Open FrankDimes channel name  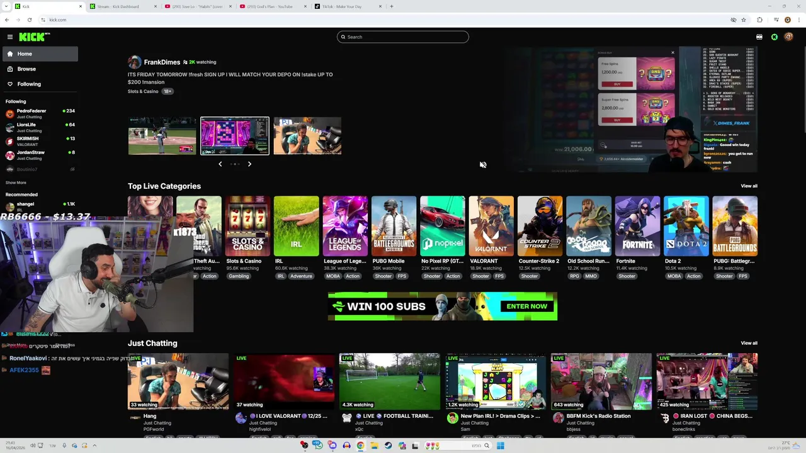tap(162, 62)
